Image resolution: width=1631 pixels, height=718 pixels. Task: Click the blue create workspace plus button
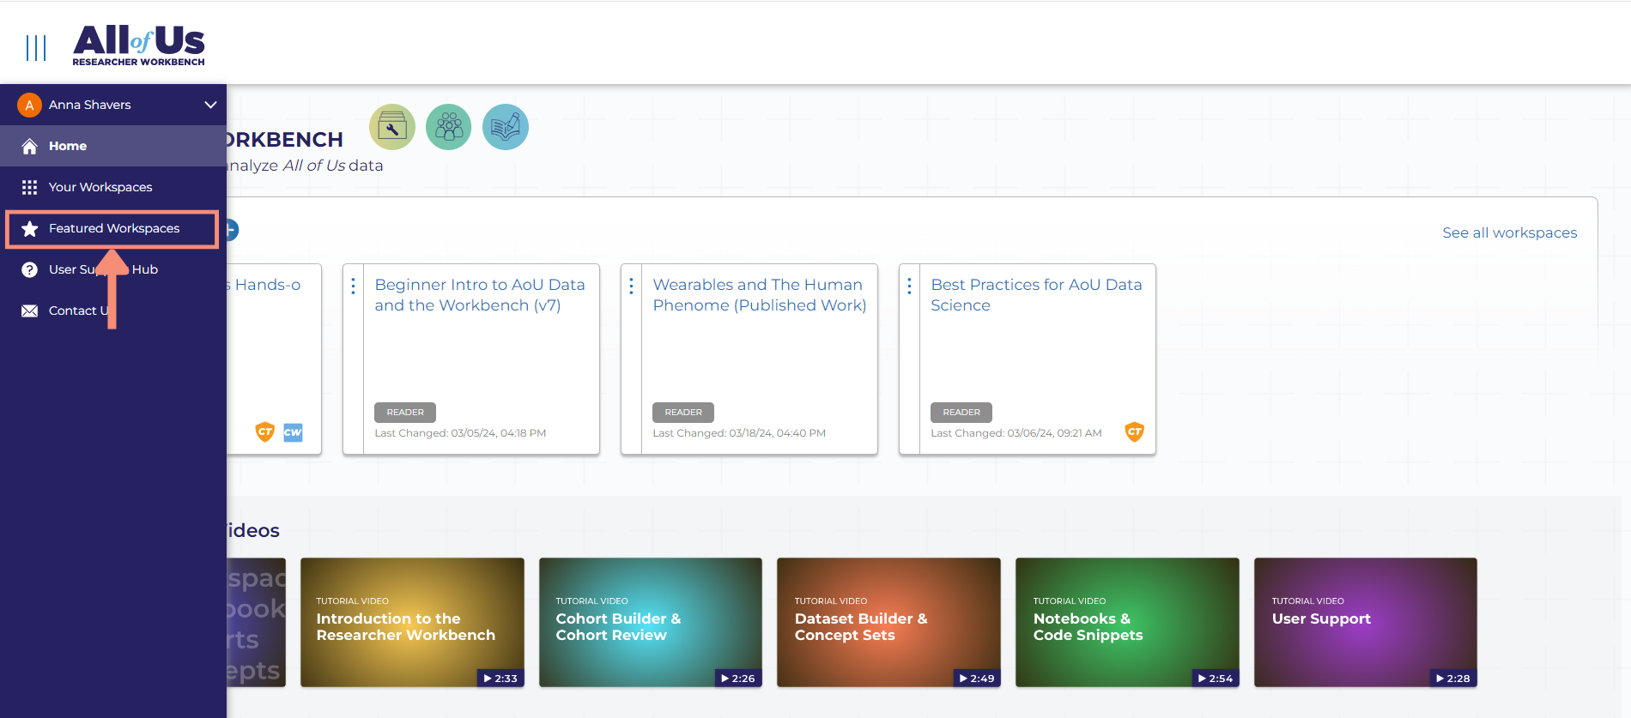(x=232, y=230)
